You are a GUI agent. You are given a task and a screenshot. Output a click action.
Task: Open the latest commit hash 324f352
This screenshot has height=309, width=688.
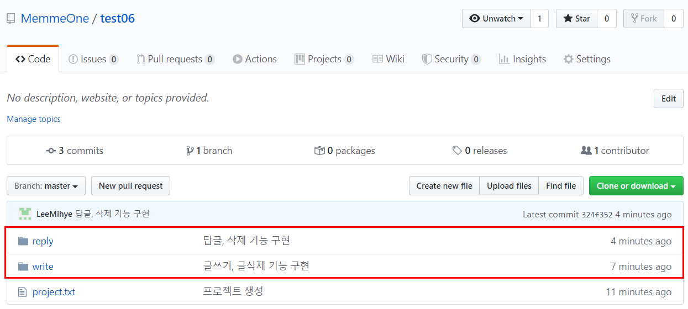point(597,215)
